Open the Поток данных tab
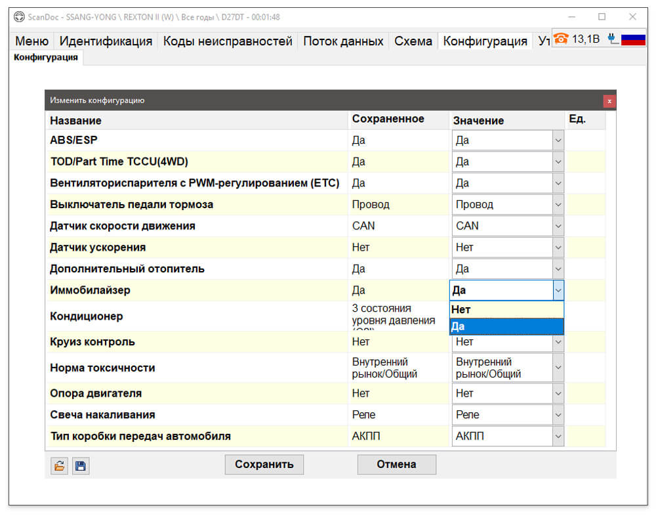Viewport: 656px width, 516px height. coord(343,41)
